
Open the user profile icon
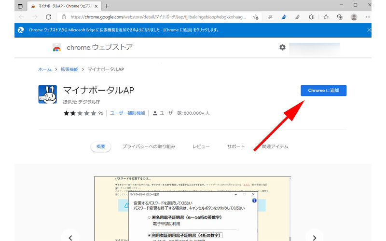[x=354, y=17]
